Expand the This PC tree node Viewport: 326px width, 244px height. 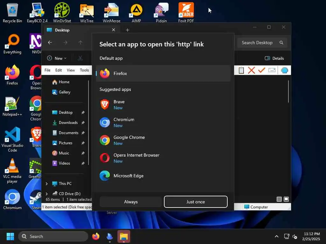click(46, 184)
